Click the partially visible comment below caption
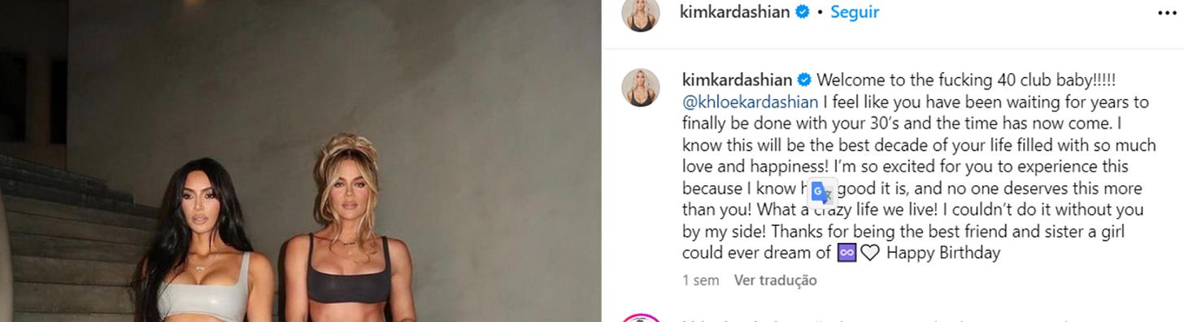This screenshot has width=1184, height=322. click(895, 319)
